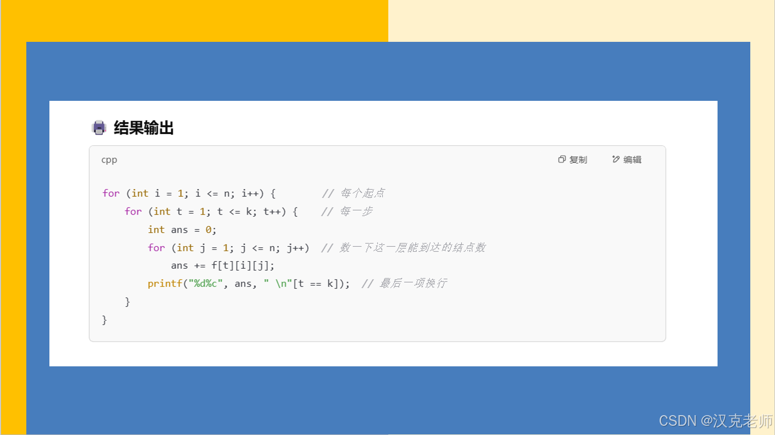Click the 编辑 edit button
Viewport: 775px width, 435px height.
pos(627,159)
